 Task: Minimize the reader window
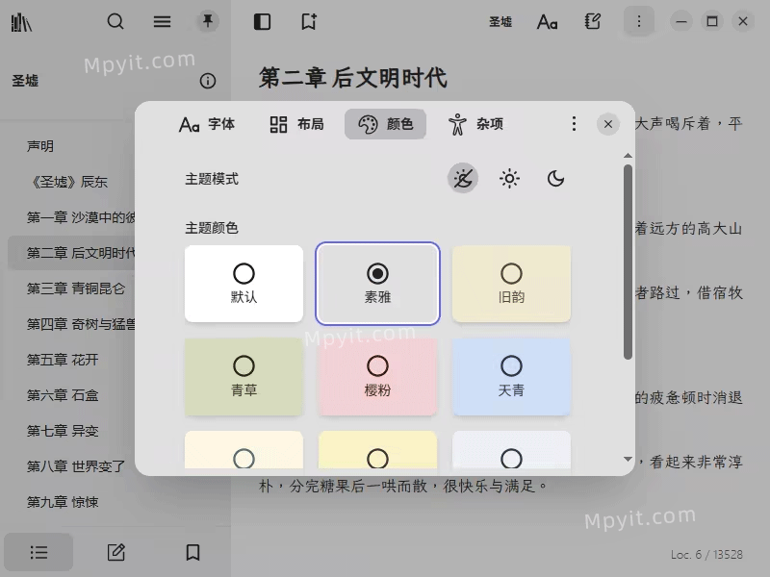(x=681, y=21)
